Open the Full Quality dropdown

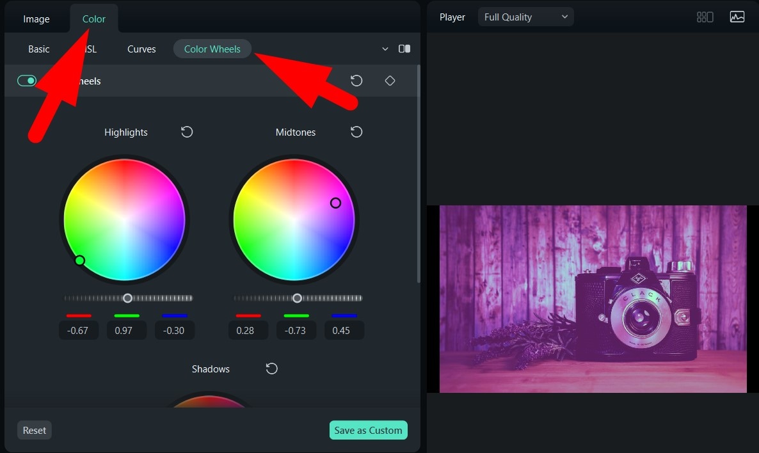[525, 17]
